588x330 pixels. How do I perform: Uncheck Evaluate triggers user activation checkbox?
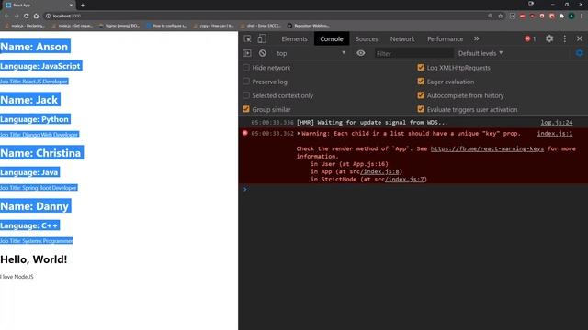421,109
